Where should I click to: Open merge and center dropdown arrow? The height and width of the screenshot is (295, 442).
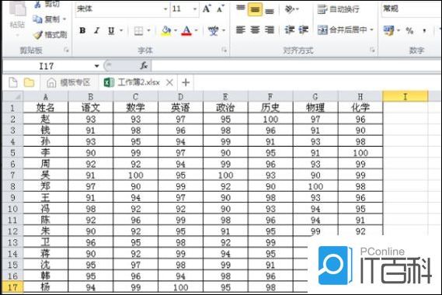point(371,29)
